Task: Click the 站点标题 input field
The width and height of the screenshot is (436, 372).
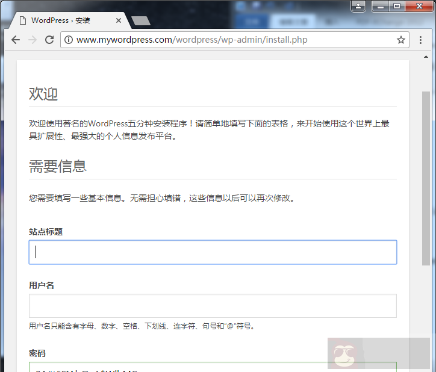Action: coord(213,252)
